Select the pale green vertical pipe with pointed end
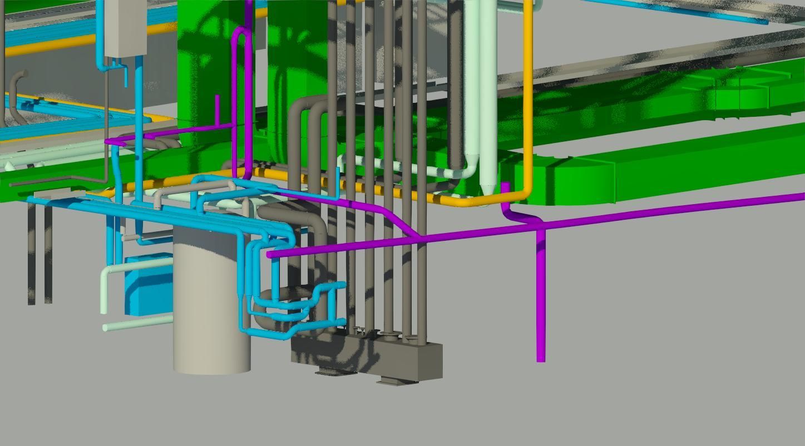This screenshot has height=446, width=805. pos(488,97)
